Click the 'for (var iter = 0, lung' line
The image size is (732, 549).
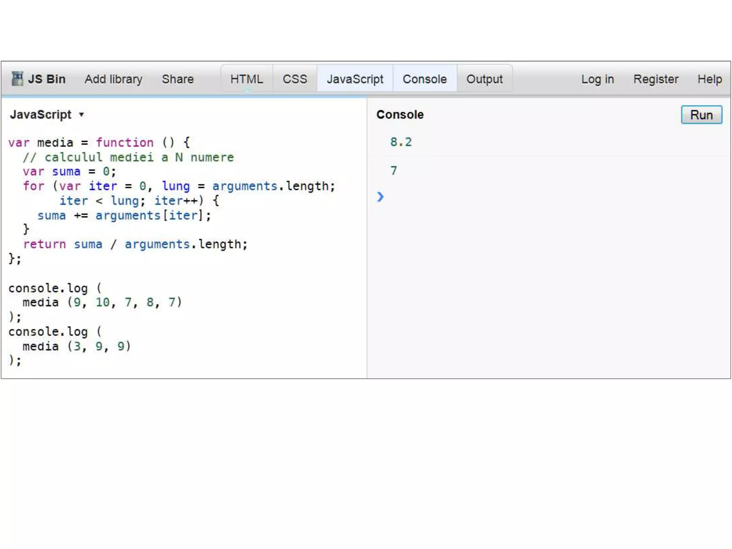179,186
